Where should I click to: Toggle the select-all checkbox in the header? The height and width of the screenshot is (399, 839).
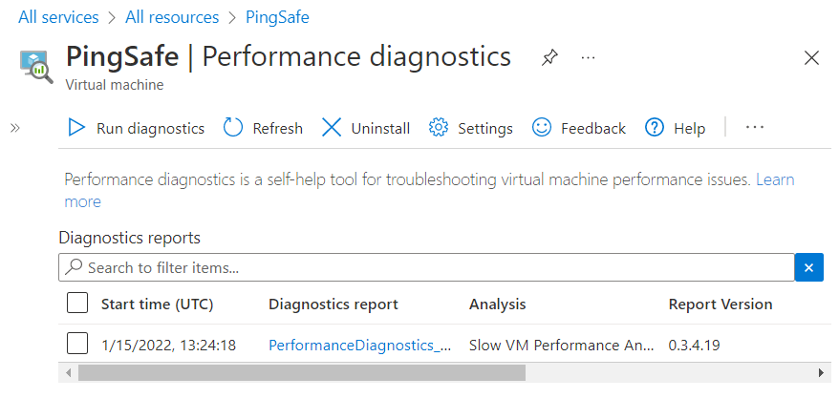tap(77, 304)
